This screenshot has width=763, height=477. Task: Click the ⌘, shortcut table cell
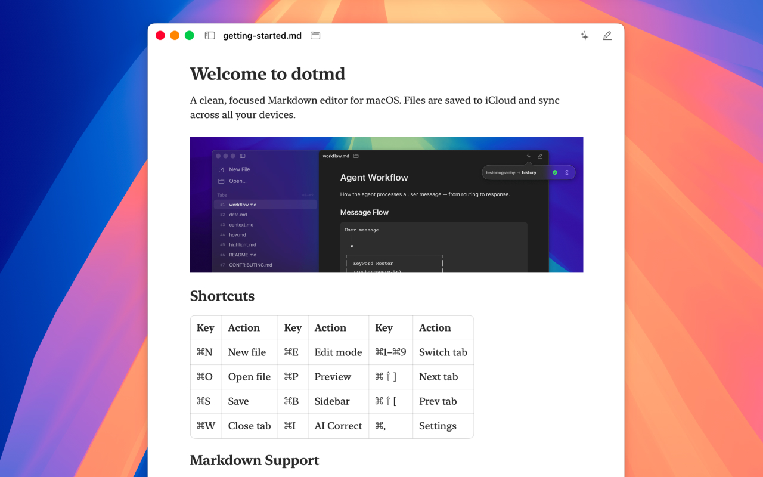coord(390,426)
